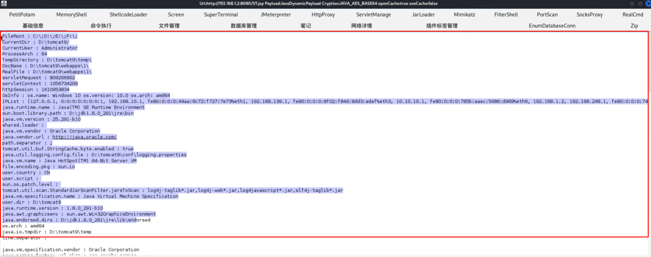Click the servletRequest : 809206902 line
Viewport: 651px width, 257px height.
coord(38,78)
